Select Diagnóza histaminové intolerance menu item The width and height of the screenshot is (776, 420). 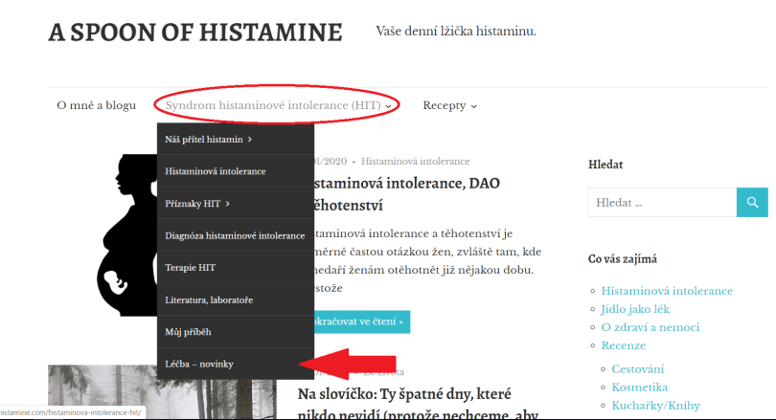(x=235, y=235)
